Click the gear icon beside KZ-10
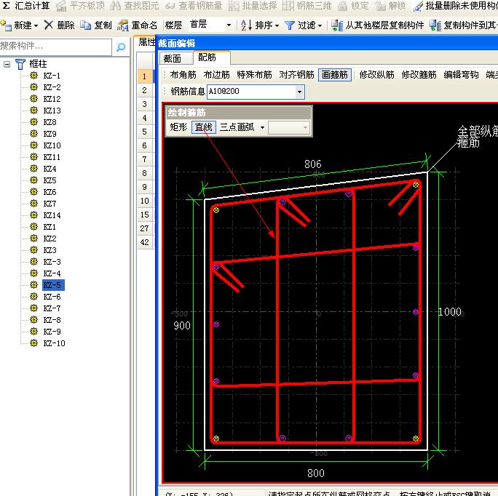498x496 pixels. [x=33, y=343]
